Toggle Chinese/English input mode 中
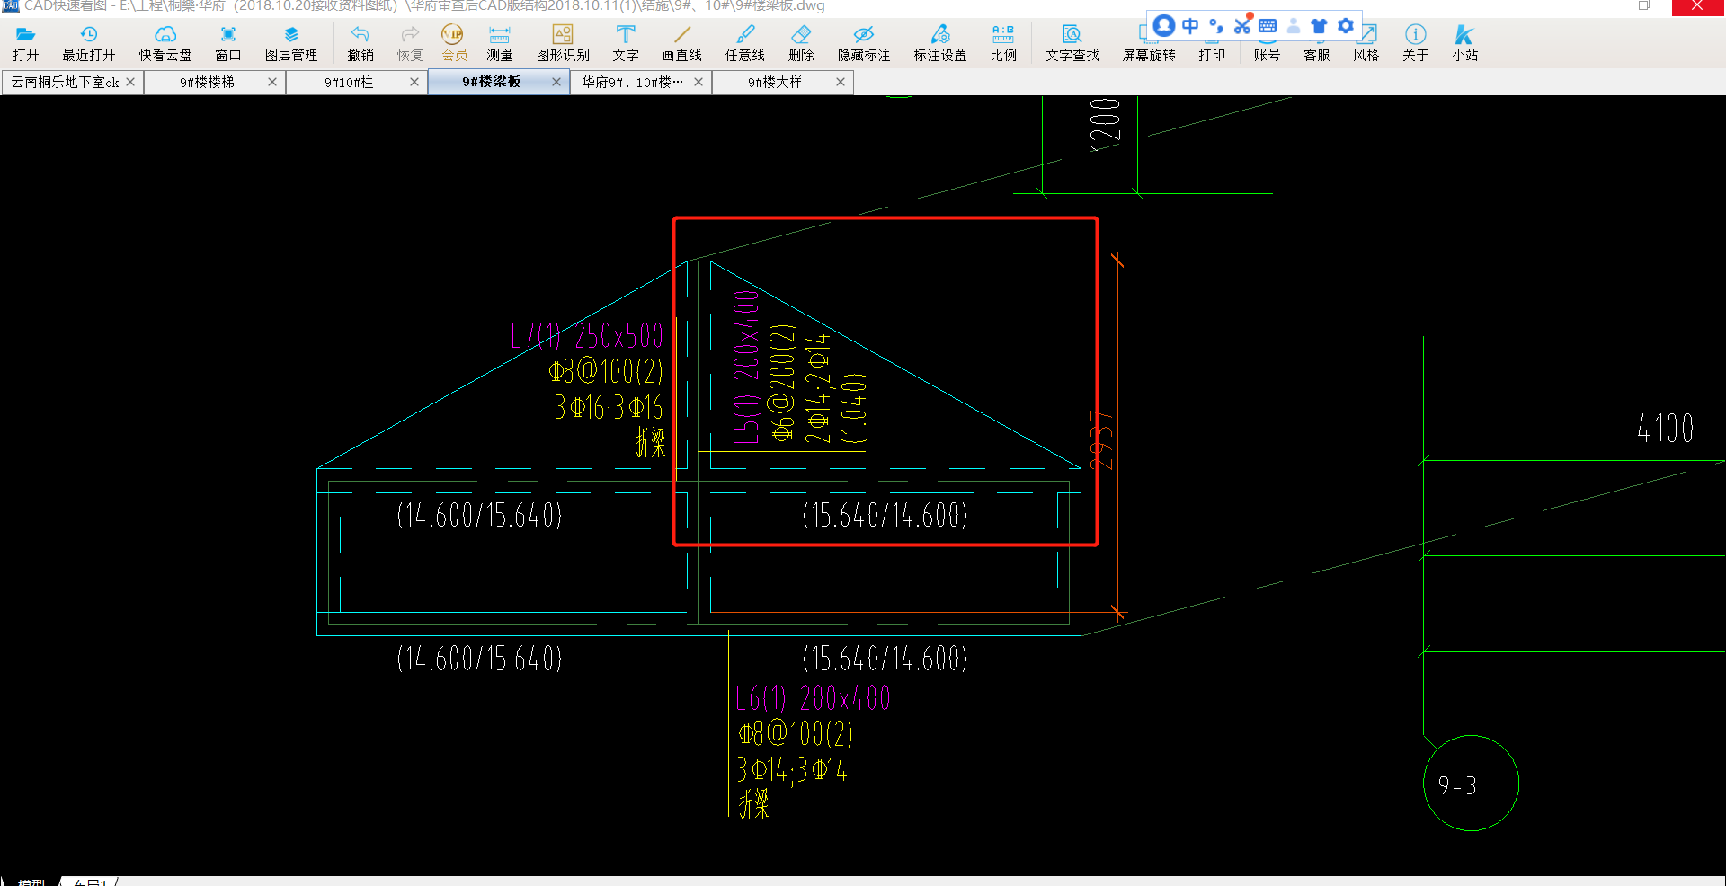The width and height of the screenshot is (1726, 886). (1190, 25)
